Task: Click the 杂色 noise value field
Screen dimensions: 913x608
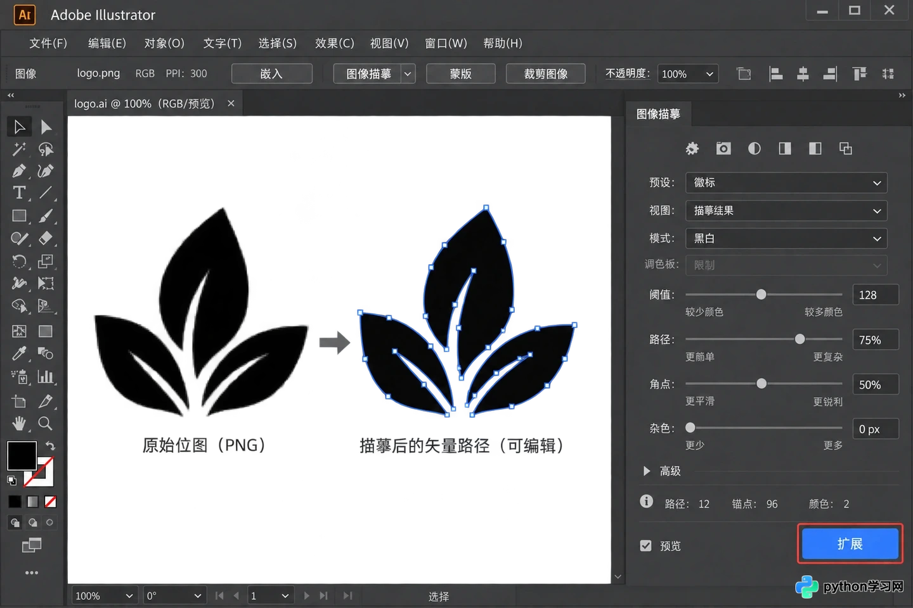Action: pyautogui.click(x=876, y=429)
